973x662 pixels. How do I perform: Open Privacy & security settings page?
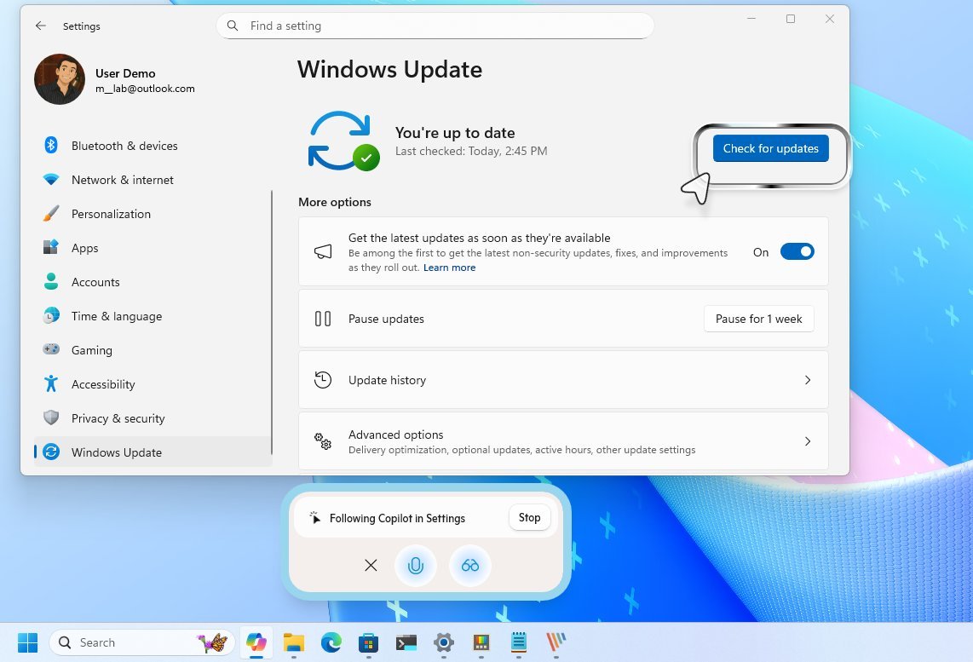pyautogui.click(x=118, y=418)
